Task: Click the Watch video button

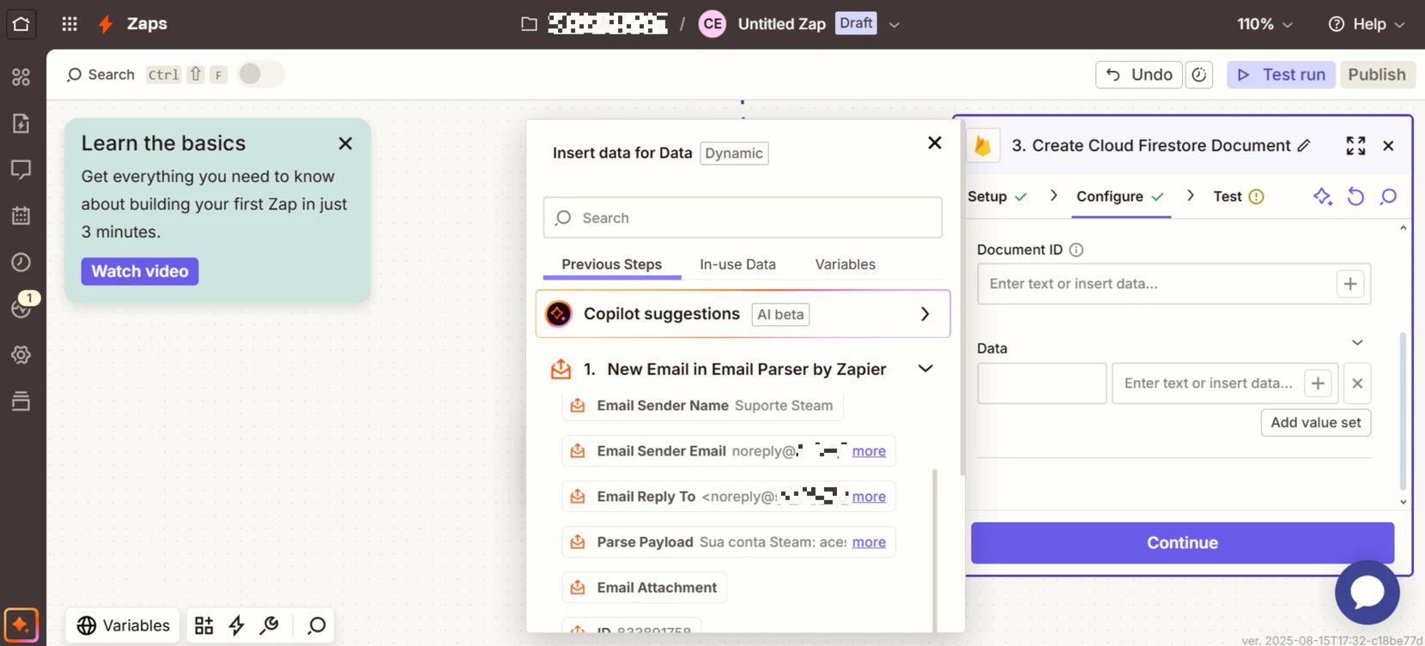Action: [x=140, y=271]
